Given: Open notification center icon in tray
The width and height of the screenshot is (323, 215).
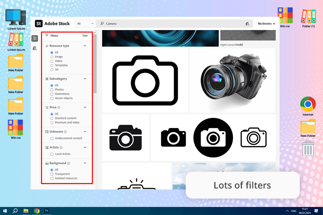Looking at the screenshot, I should click(x=316, y=211).
